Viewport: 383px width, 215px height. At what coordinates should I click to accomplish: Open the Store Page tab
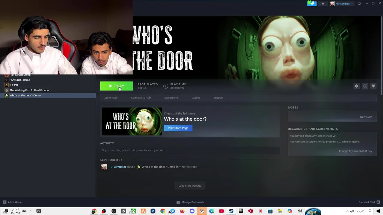pos(111,98)
